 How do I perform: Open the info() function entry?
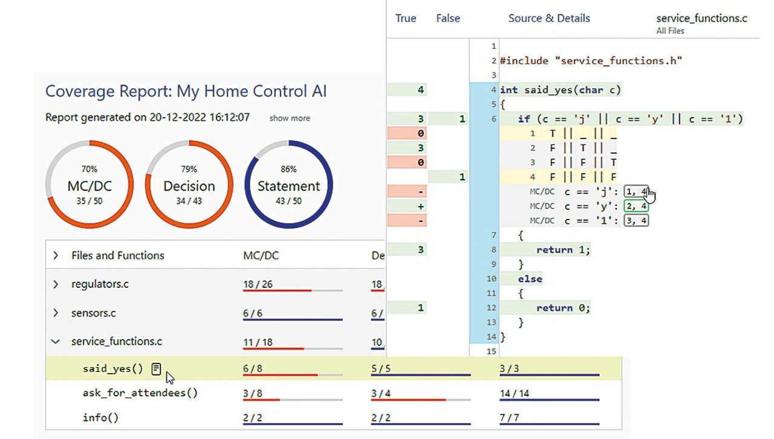click(x=100, y=418)
